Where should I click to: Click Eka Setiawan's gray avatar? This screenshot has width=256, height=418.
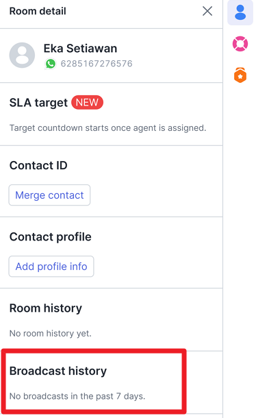coord(22,56)
